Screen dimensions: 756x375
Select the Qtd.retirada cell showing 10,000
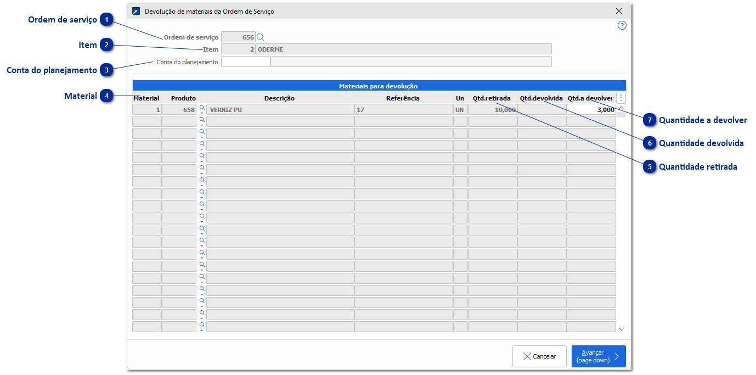[x=493, y=110]
